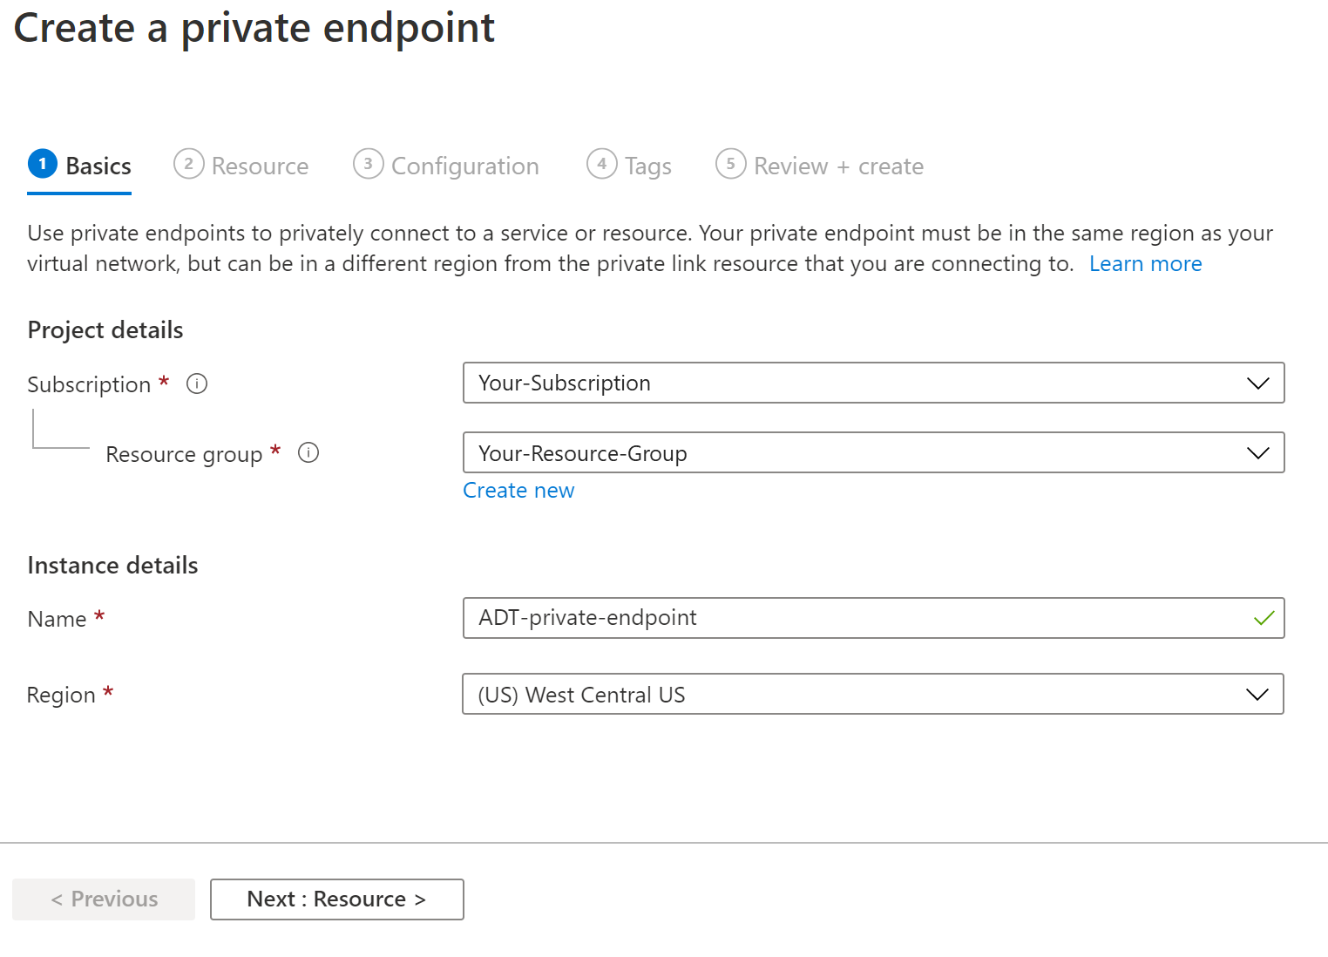Click the Create a private endpoint title
Image resolution: width=1328 pixels, height=957 pixels.
(254, 29)
